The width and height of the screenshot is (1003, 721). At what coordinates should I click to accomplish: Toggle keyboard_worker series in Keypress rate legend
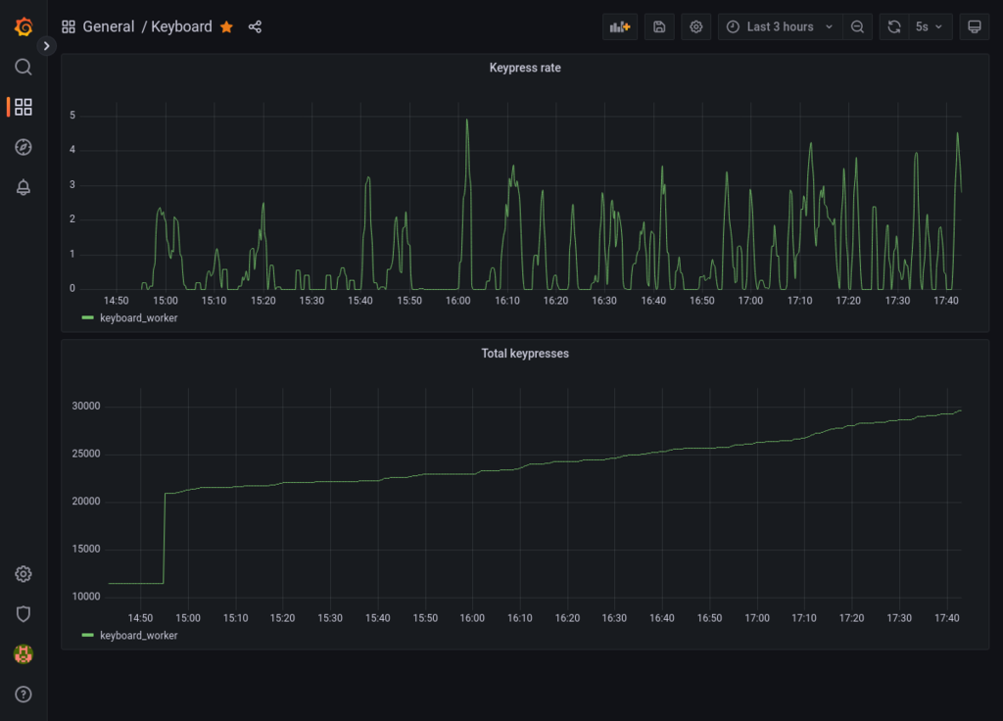[x=139, y=318]
